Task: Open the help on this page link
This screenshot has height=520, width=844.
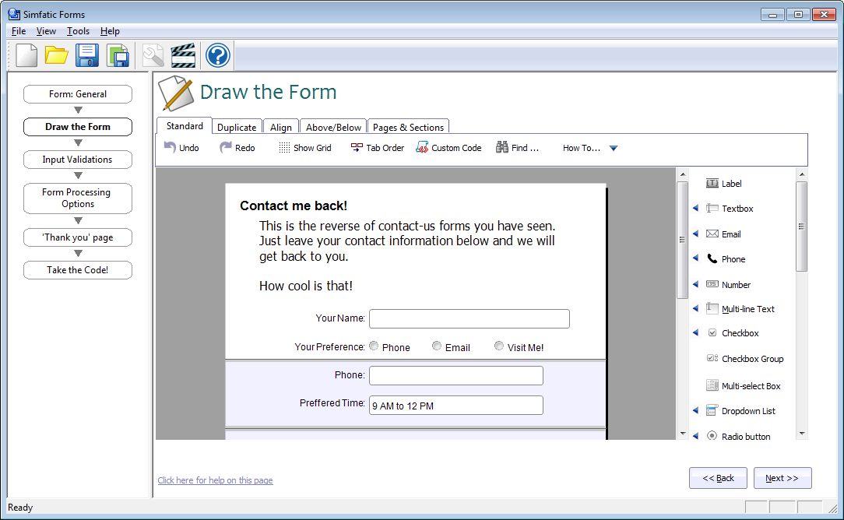Action: [216, 480]
